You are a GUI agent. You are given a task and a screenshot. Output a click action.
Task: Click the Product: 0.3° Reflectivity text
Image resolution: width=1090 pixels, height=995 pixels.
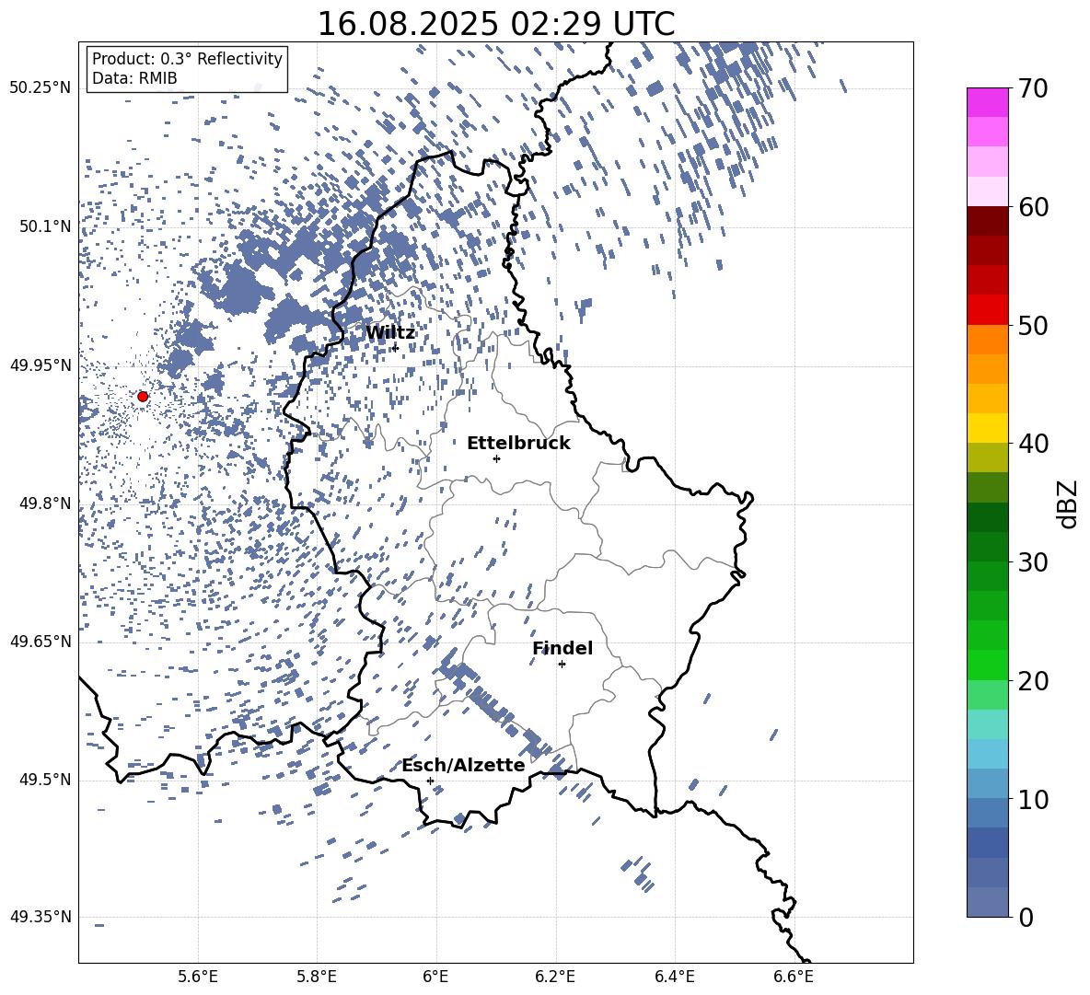coord(187,59)
